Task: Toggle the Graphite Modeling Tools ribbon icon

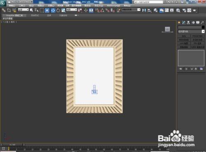Action: coord(162,10)
